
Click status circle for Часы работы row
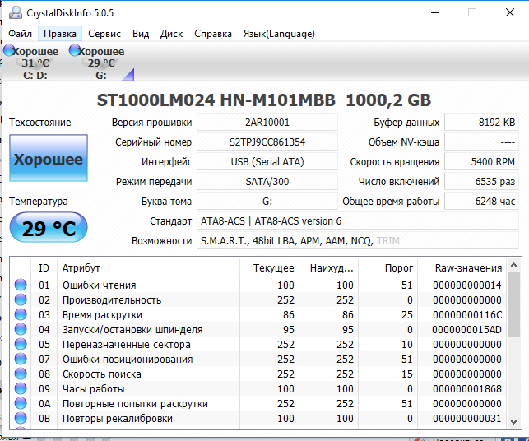(x=21, y=389)
